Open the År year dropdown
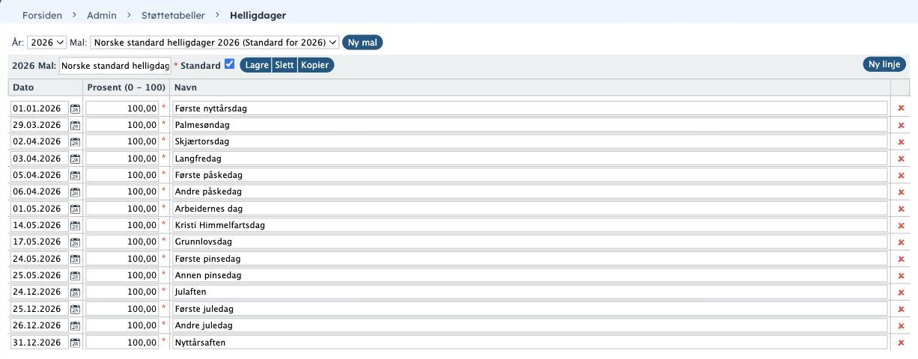 [x=47, y=43]
